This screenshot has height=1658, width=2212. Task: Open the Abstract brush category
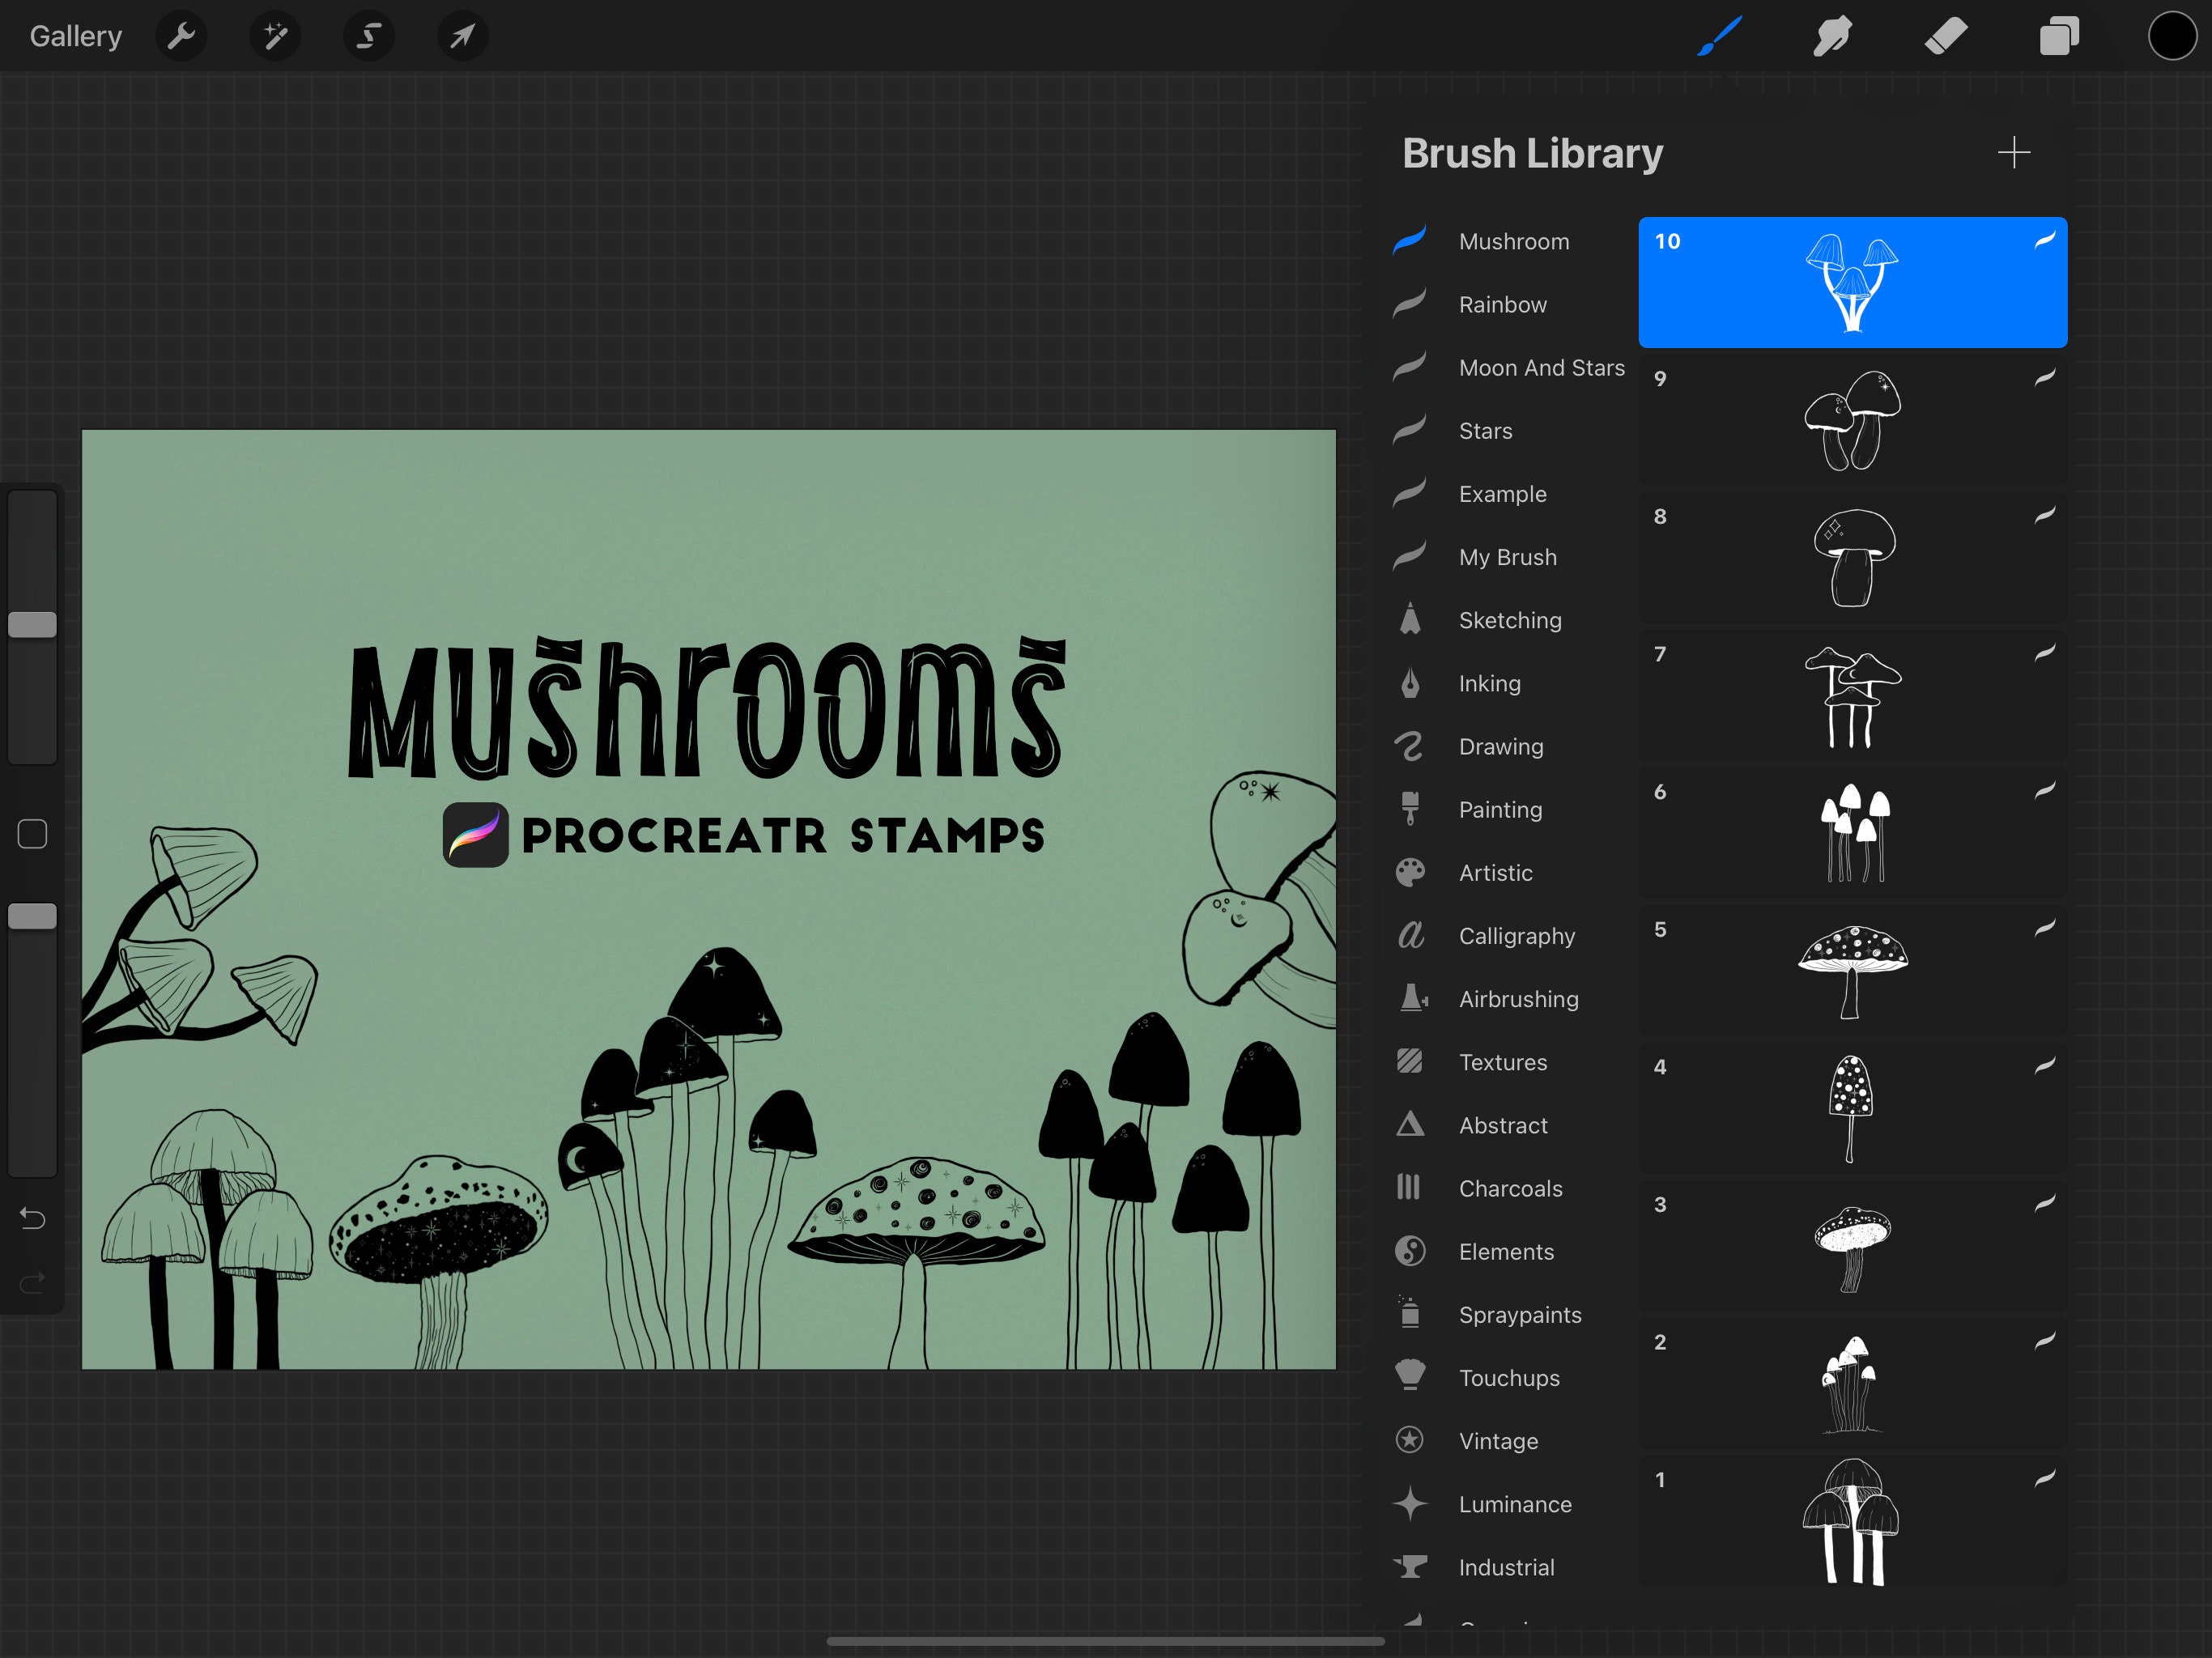coord(1510,1124)
